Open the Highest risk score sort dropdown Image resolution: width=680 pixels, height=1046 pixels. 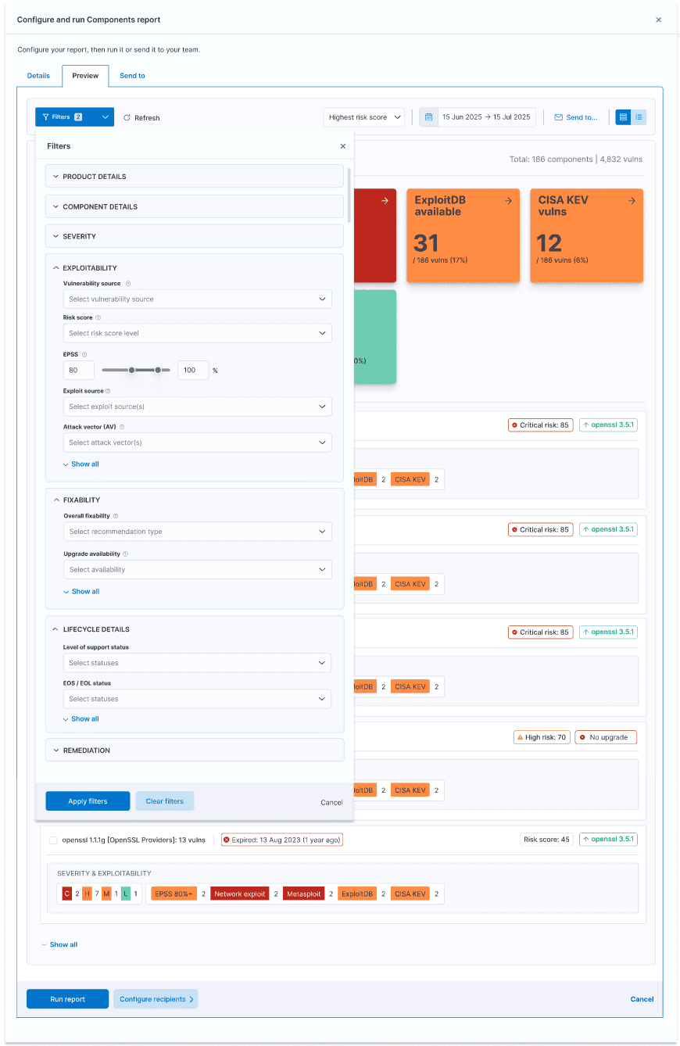(x=363, y=117)
